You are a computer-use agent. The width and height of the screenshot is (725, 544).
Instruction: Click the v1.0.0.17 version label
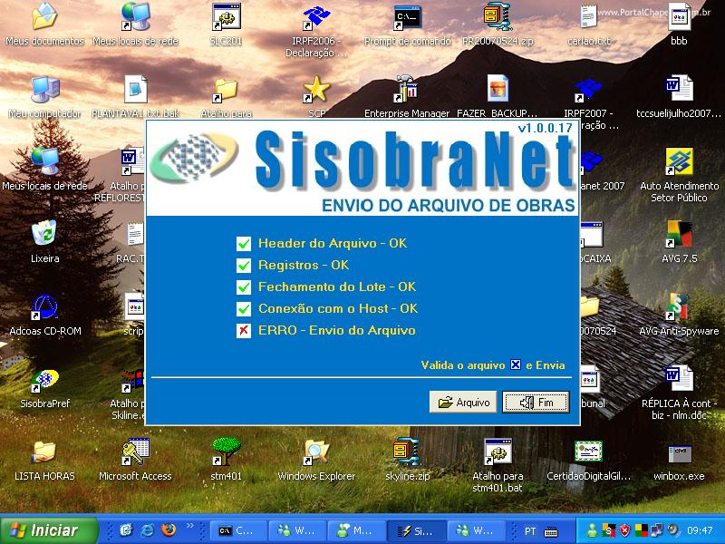546,128
